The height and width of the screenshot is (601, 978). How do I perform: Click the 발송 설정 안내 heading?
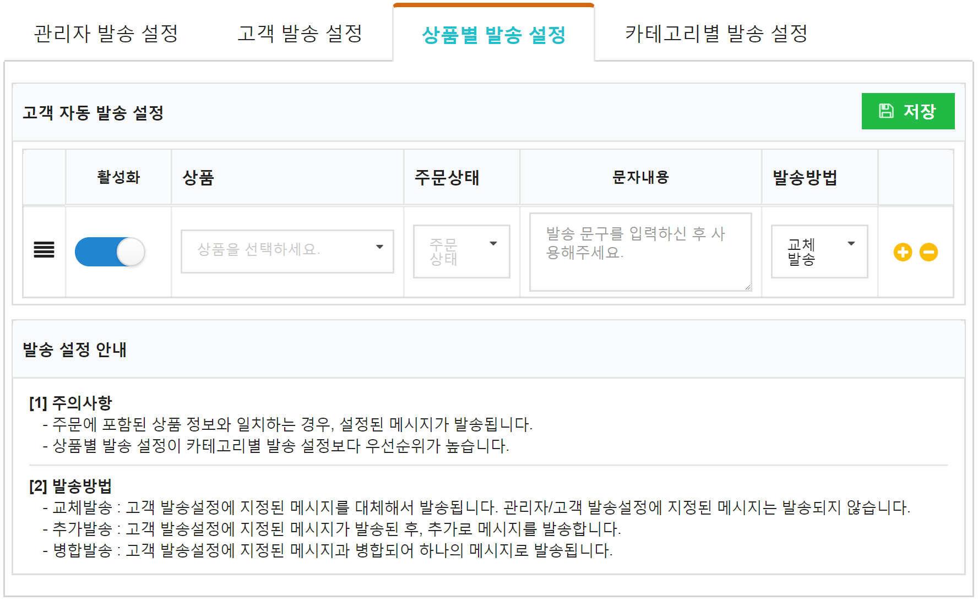coord(75,349)
